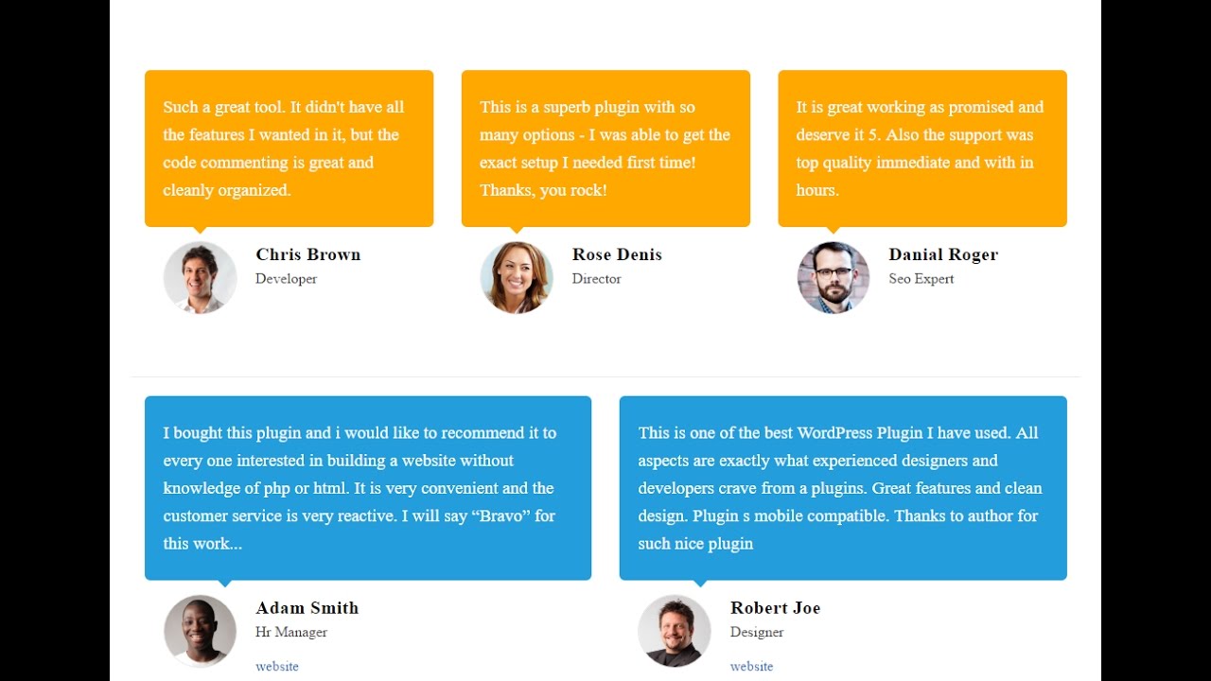Select the Robert Joe name heading

(x=775, y=608)
